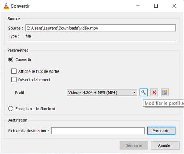
Task: Create a new profile with list icon
Action: pyautogui.click(x=165, y=92)
